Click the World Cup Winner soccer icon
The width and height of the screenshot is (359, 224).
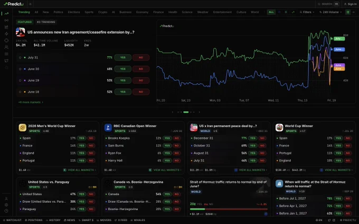tap(279, 128)
